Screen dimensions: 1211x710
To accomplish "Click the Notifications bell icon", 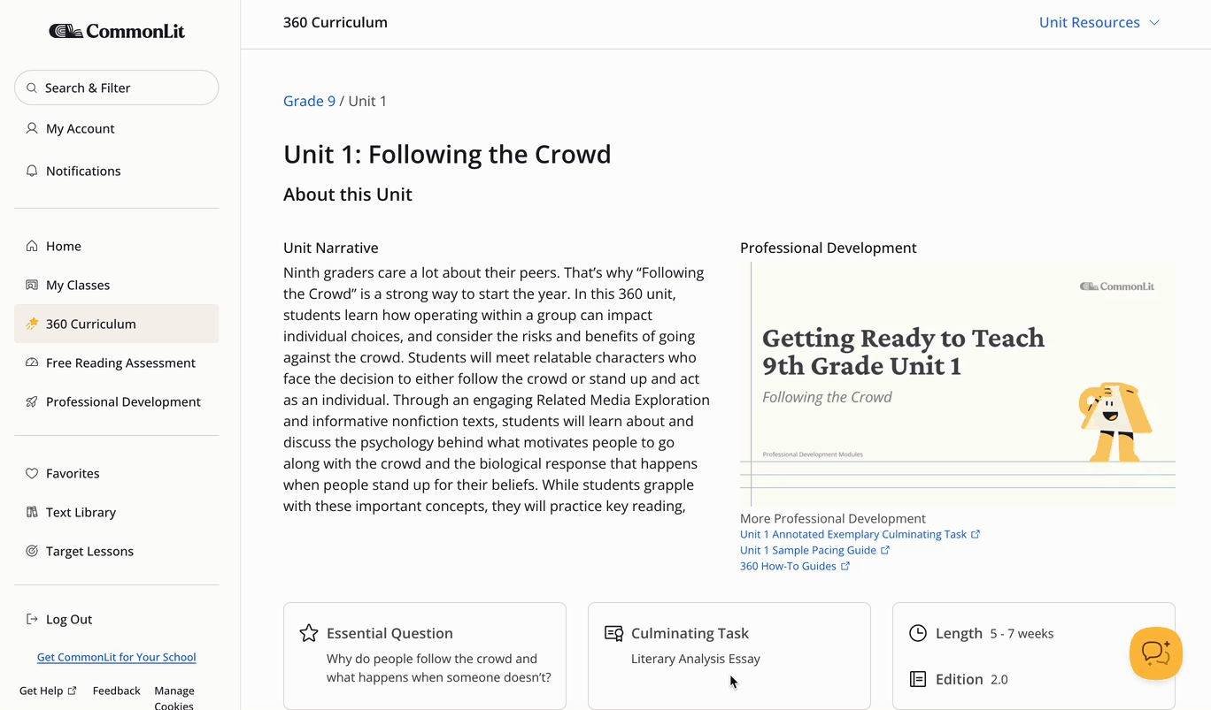I will (32, 171).
